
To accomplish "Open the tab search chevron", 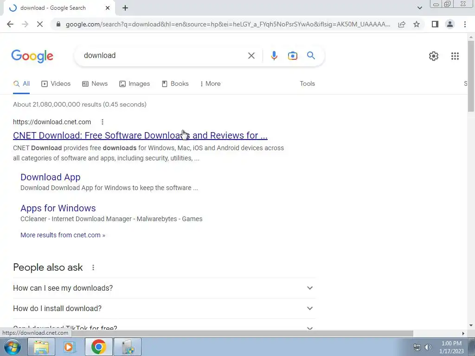I will [x=419, y=8].
